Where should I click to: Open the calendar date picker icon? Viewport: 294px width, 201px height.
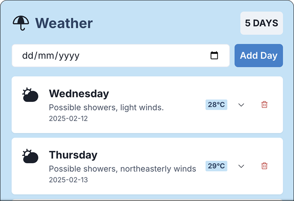[214, 56]
